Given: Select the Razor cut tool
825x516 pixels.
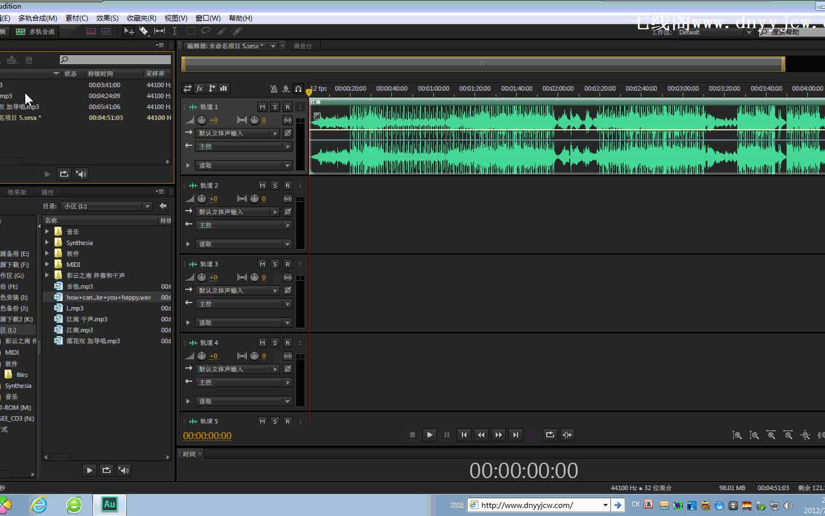Looking at the screenshot, I should point(144,32).
